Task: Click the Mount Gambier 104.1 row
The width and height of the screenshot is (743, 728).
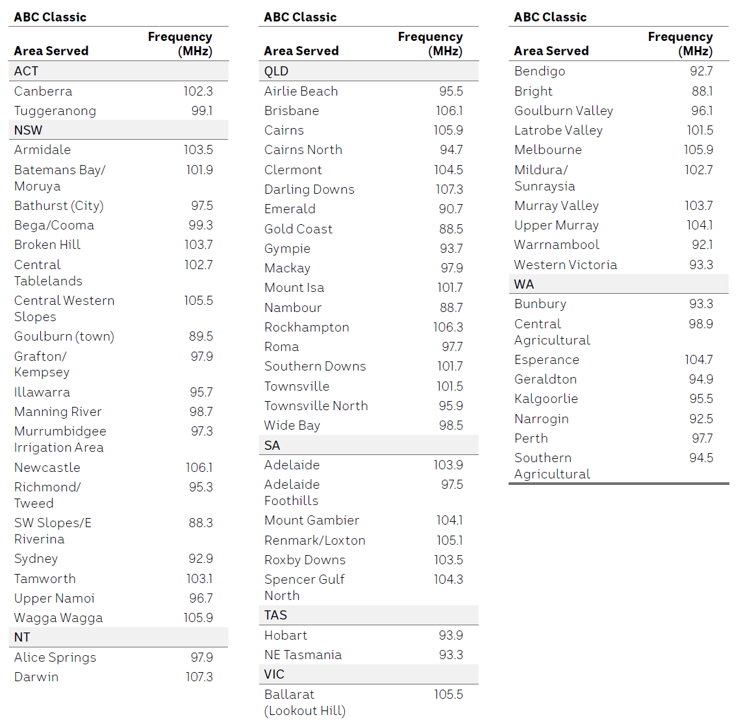Action: click(369, 520)
